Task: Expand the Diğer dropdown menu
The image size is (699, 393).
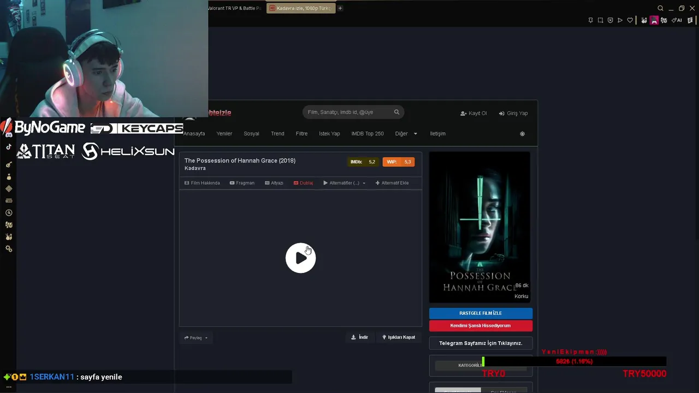Action: pyautogui.click(x=406, y=134)
